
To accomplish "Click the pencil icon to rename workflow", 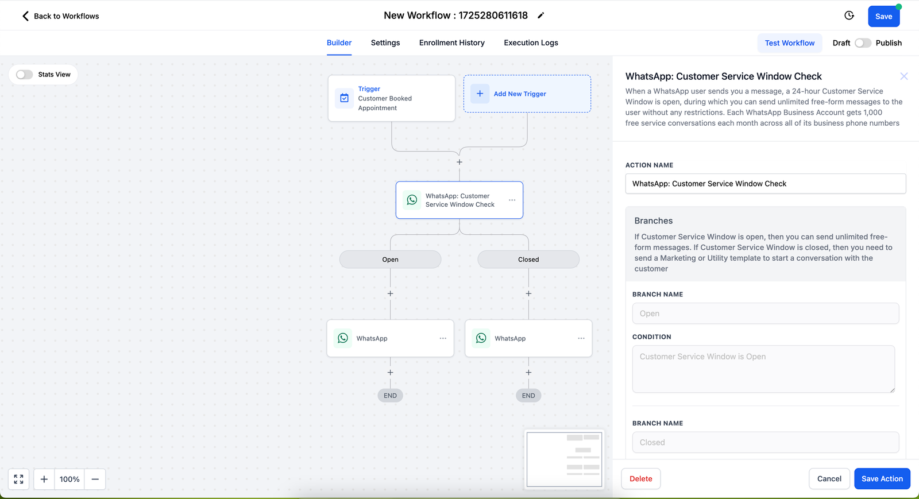I will point(540,16).
